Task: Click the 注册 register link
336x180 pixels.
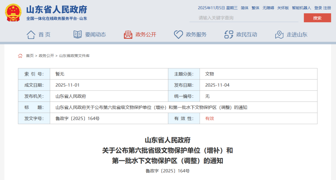Action: 327,8
